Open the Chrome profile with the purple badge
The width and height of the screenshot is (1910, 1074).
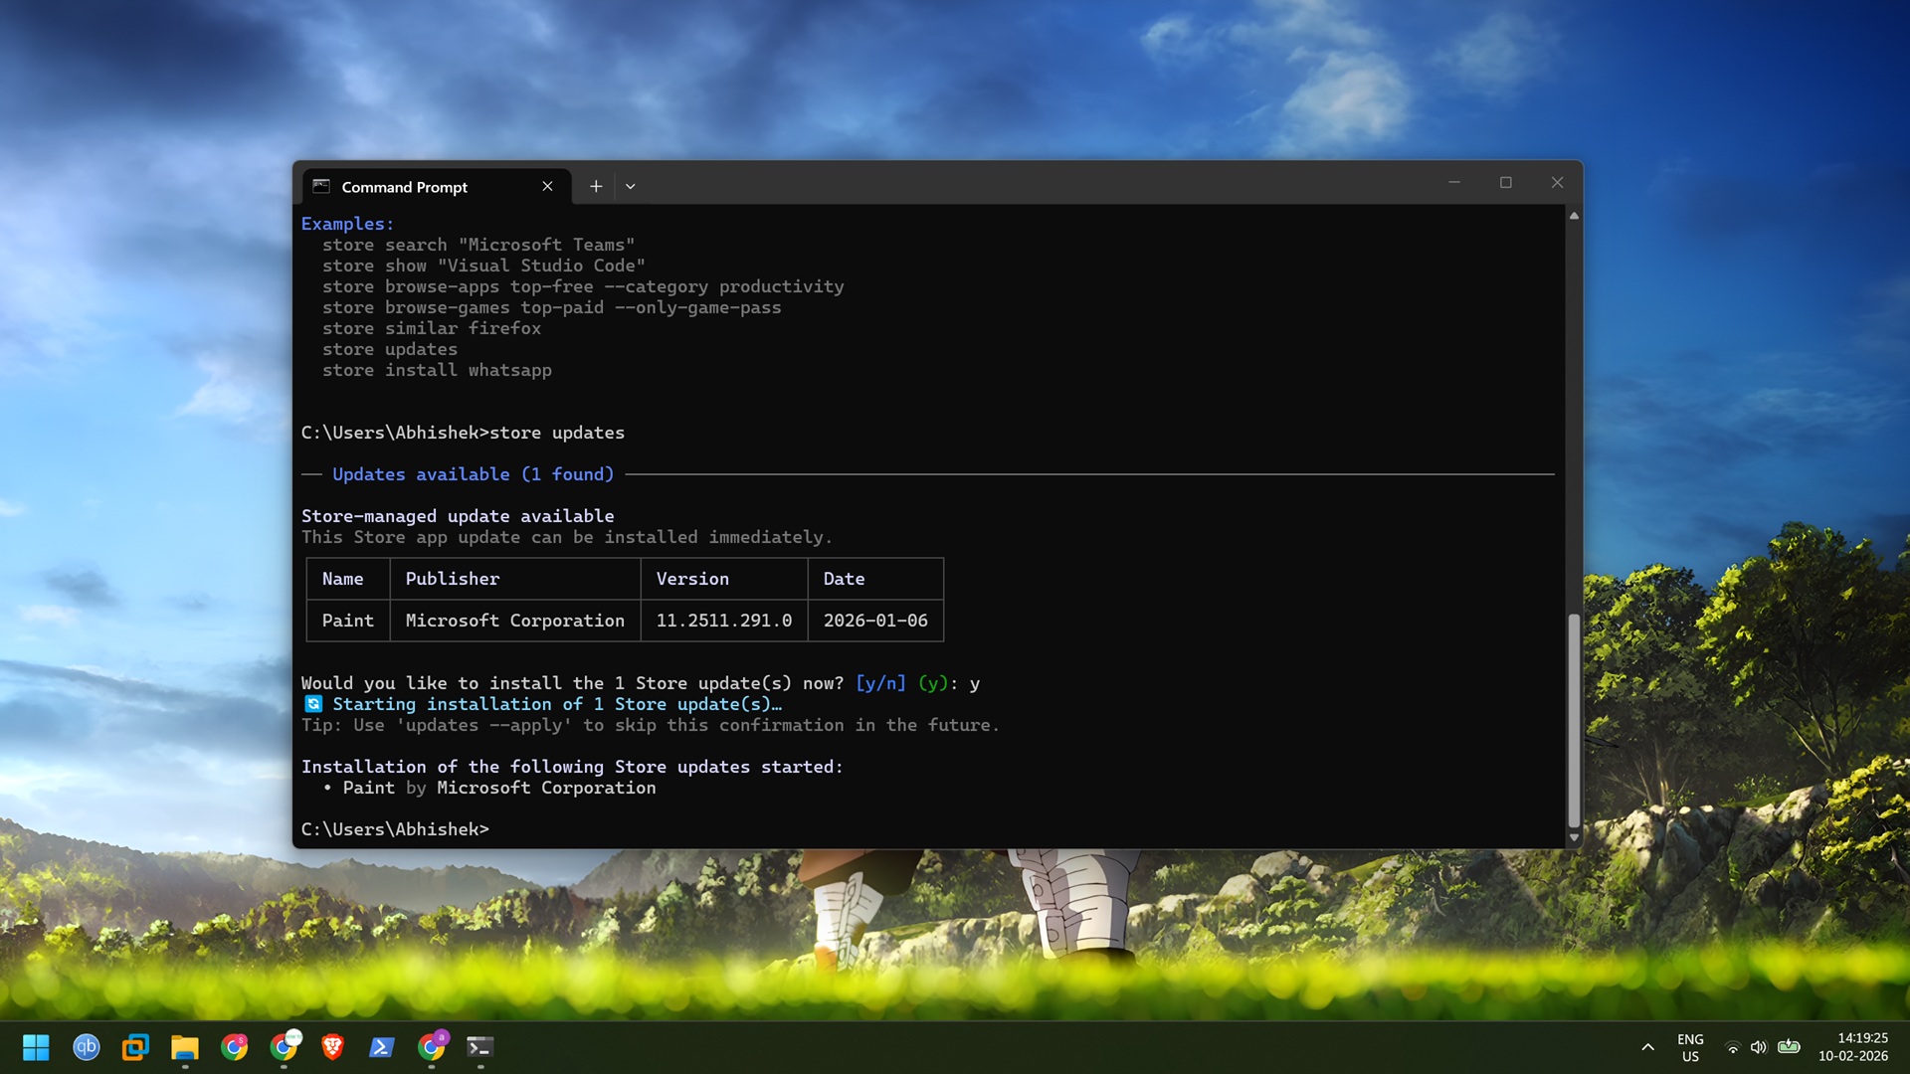coord(431,1047)
